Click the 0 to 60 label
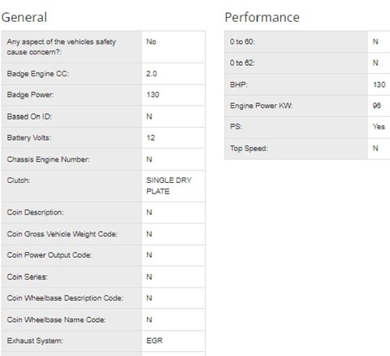Viewport: 390px width, 356px height. click(242, 41)
